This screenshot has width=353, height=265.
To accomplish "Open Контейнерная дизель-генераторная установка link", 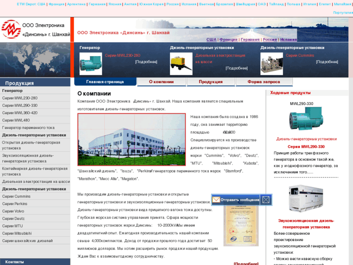I will 34,171.
